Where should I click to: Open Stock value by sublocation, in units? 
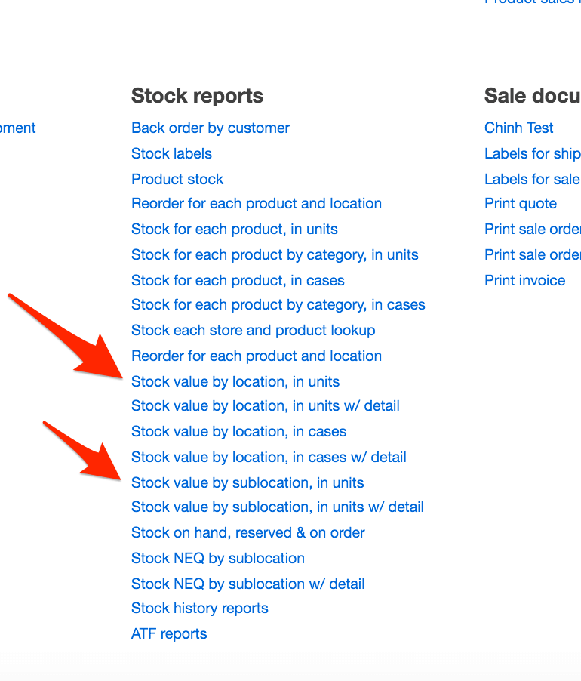[x=247, y=482]
